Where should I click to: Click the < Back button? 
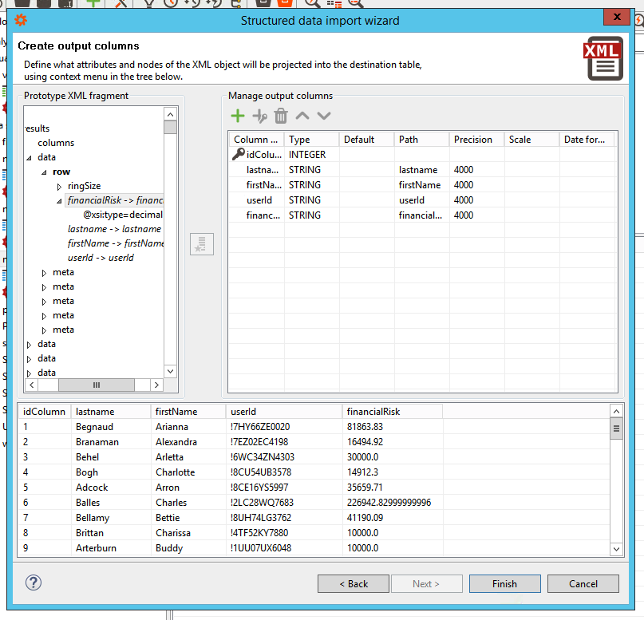click(353, 583)
